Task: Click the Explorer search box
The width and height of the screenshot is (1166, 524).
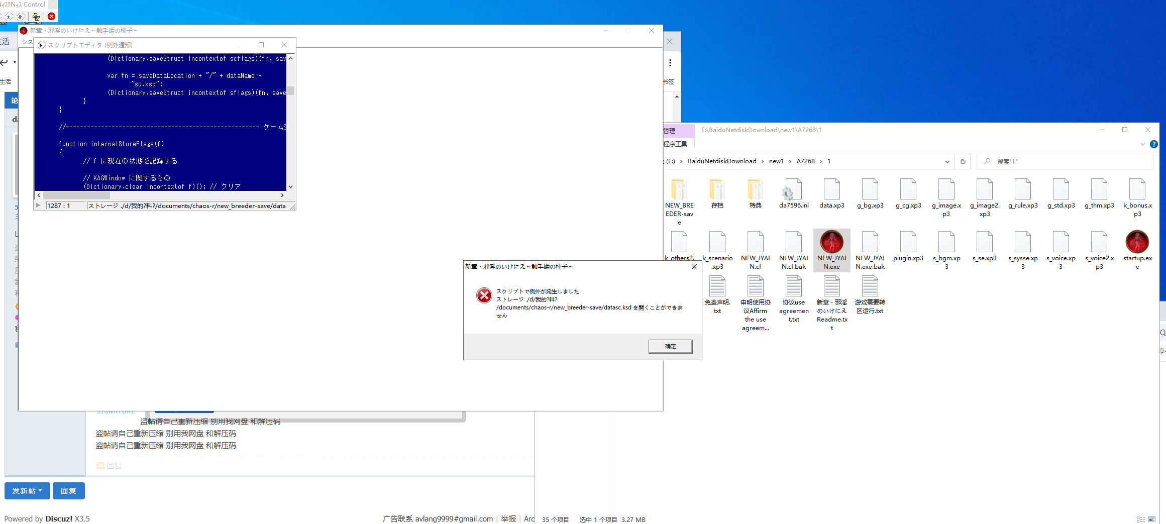Action: point(1065,161)
